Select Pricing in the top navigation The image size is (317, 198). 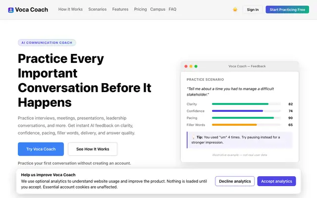[x=140, y=9]
